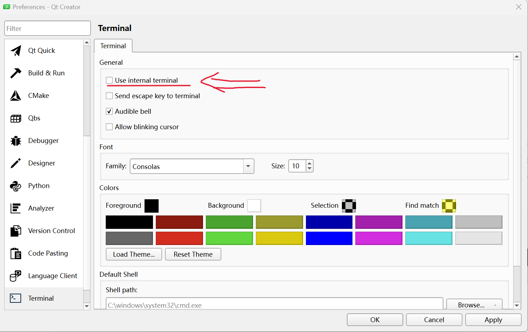
Task: Dismiss the dialog with Cancel
Action: tap(434, 320)
